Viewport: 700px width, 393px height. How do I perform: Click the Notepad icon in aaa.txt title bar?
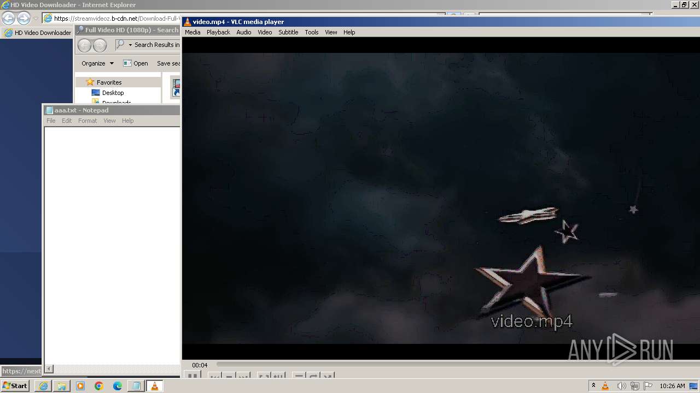pyautogui.click(x=49, y=110)
